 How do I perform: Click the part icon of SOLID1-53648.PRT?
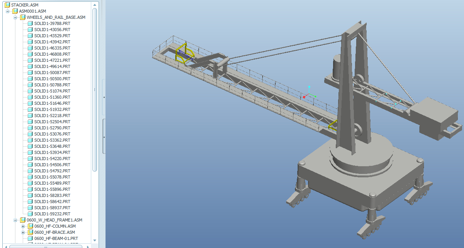pyautogui.click(x=30, y=146)
